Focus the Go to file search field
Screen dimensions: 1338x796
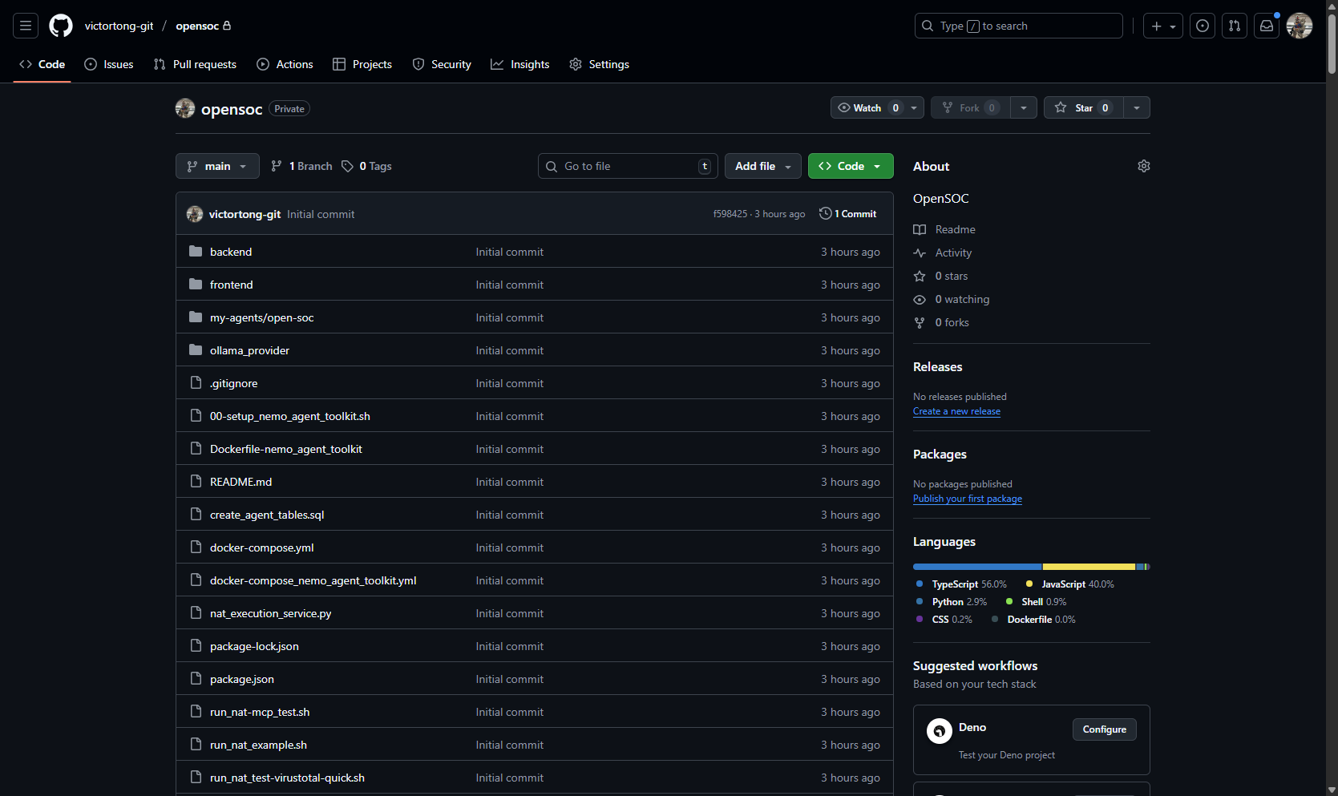coord(628,166)
